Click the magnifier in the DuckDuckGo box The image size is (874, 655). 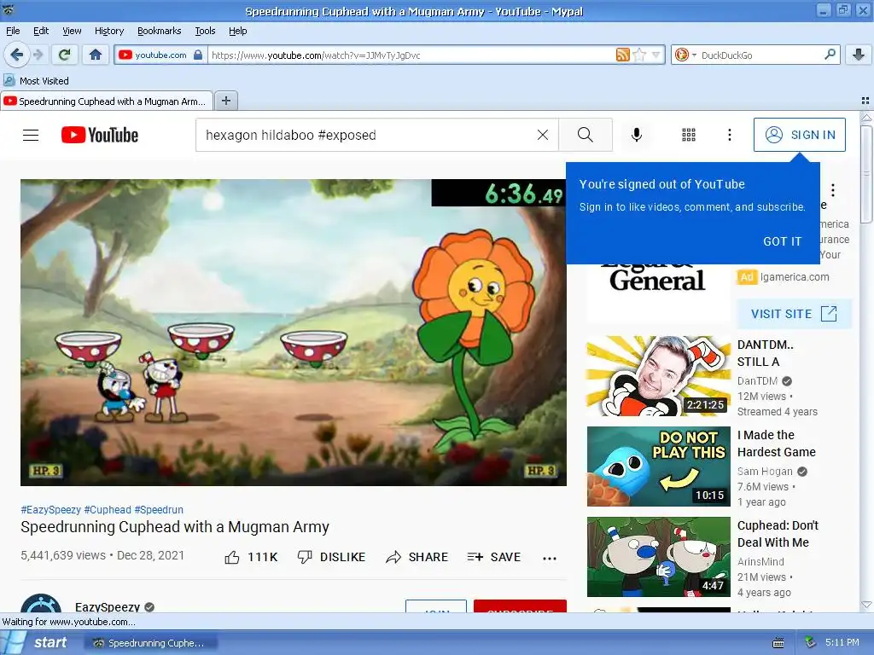tap(830, 55)
